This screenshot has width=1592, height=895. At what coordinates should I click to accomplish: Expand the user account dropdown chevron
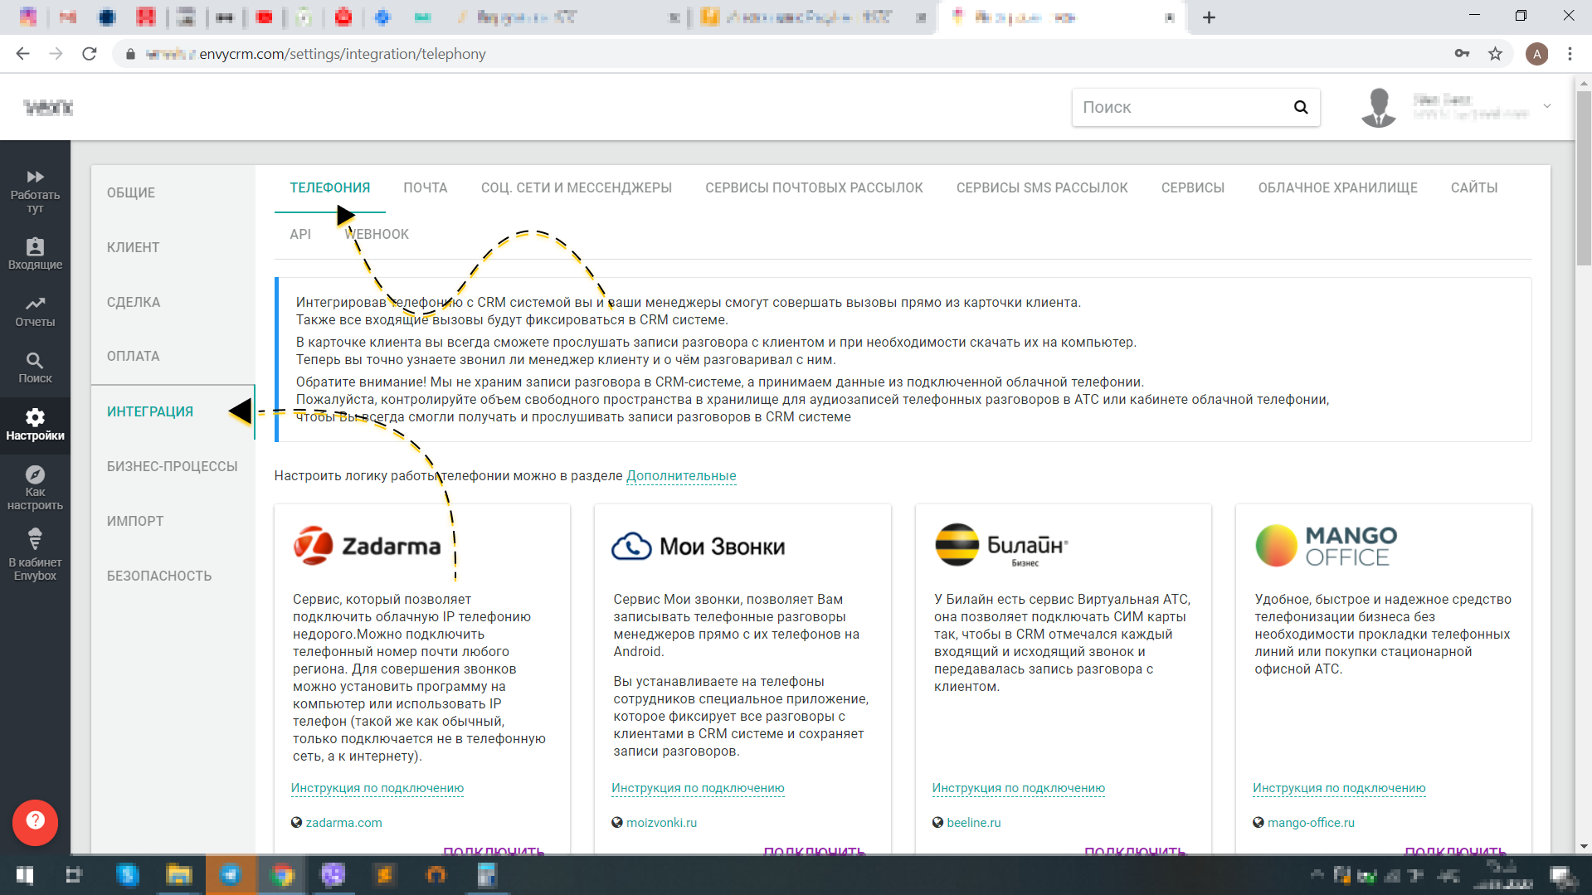[1546, 106]
